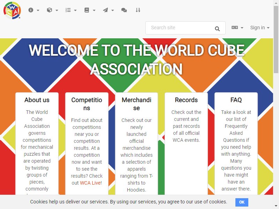This screenshot has height=209, width=279.
Task: Expand the caret next to the book icon
Action: coord(94,10)
